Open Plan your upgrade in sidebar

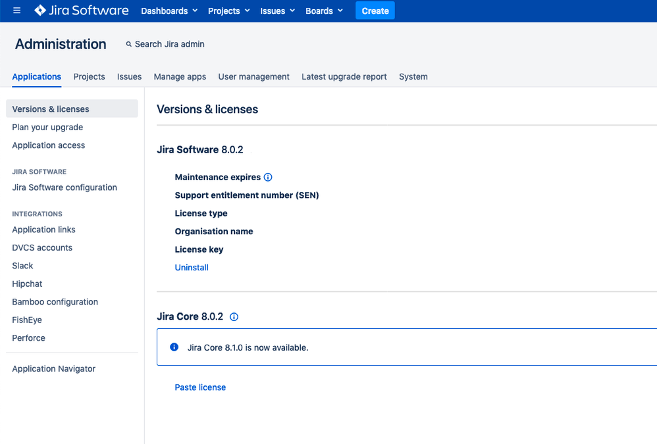pyautogui.click(x=47, y=127)
